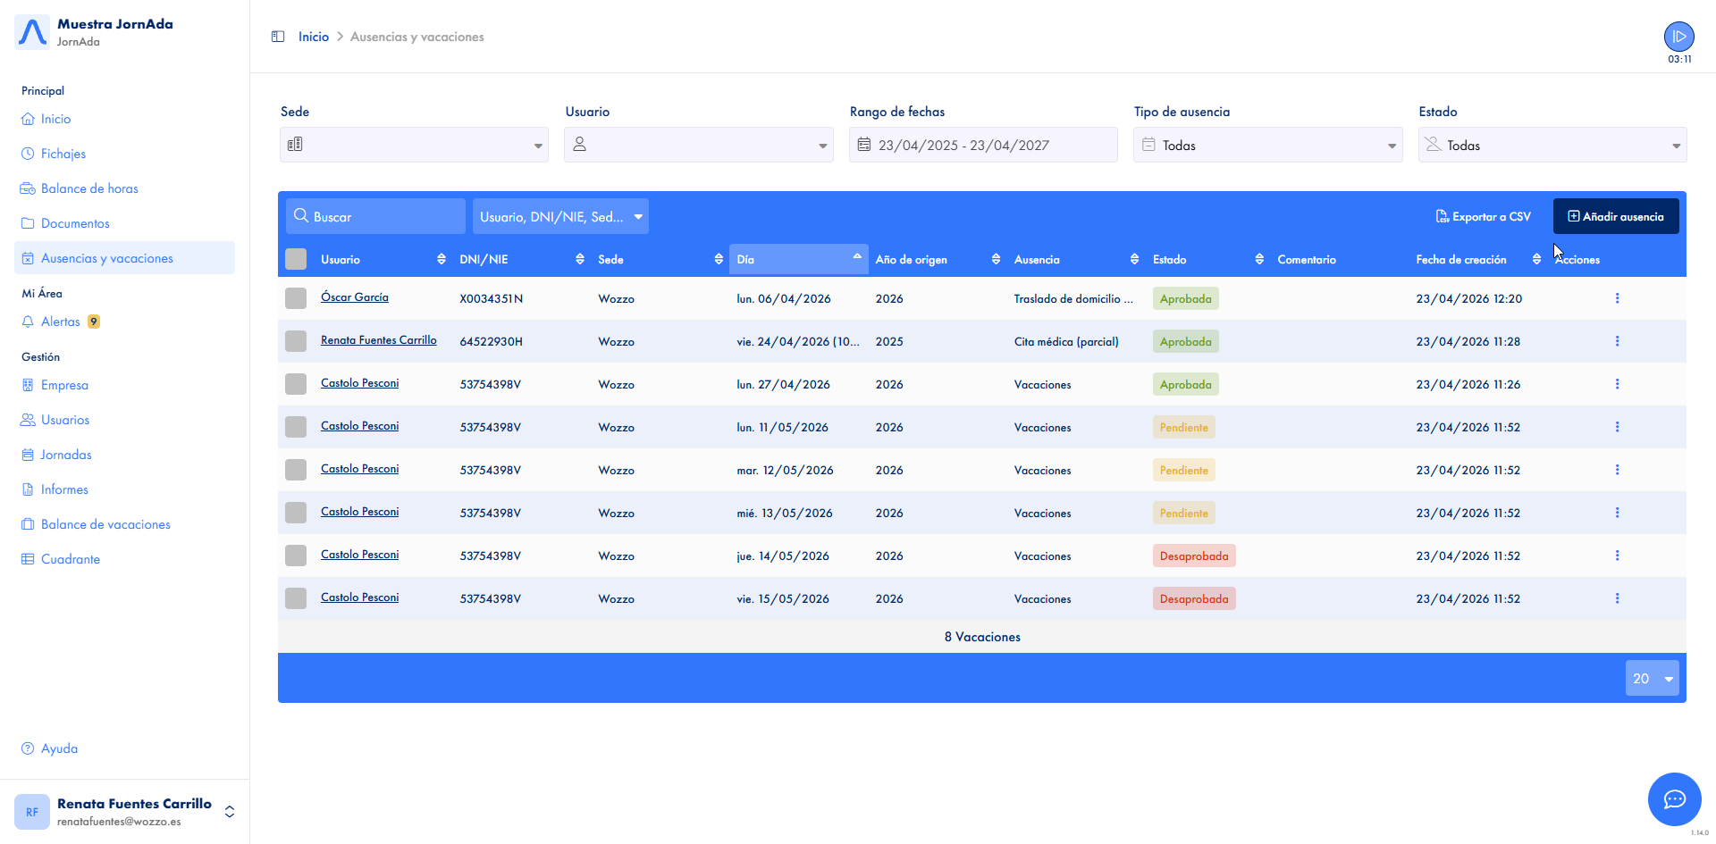Check the select-all box in the table header
The width and height of the screenshot is (1716, 844).
pyautogui.click(x=296, y=258)
